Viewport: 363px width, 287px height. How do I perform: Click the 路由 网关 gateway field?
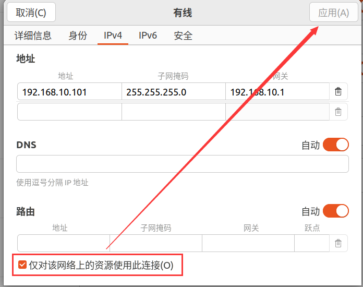(248, 243)
